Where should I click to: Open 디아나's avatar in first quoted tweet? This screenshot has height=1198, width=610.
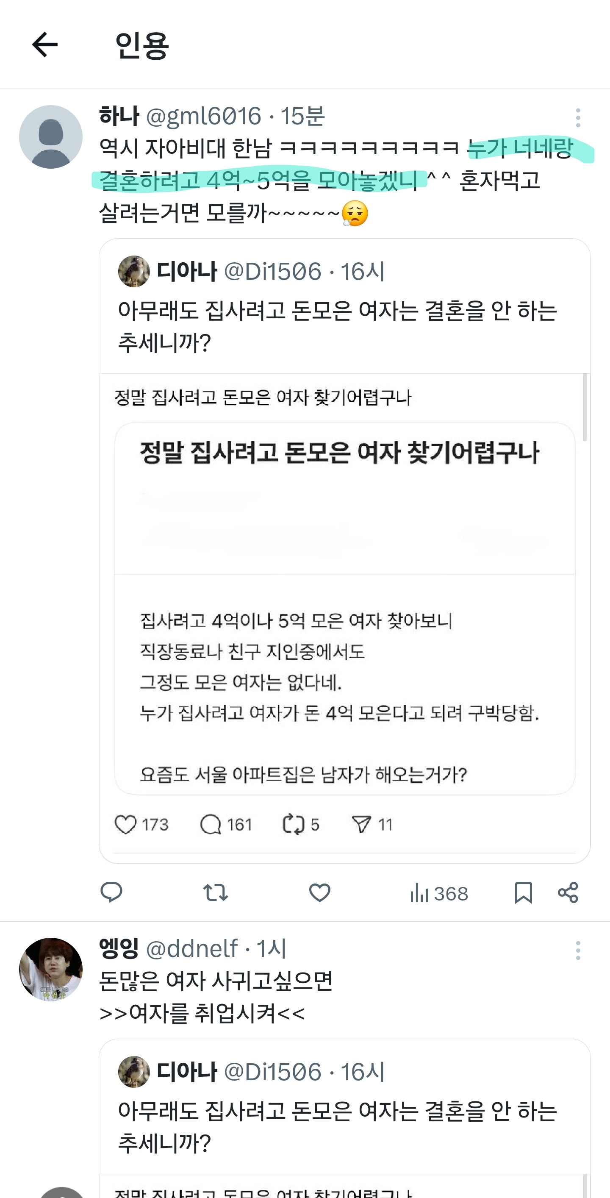pos(134,271)
